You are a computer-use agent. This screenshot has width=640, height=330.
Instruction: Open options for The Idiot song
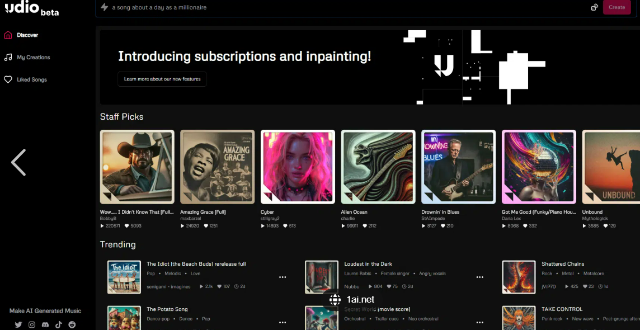click(283, 277)
